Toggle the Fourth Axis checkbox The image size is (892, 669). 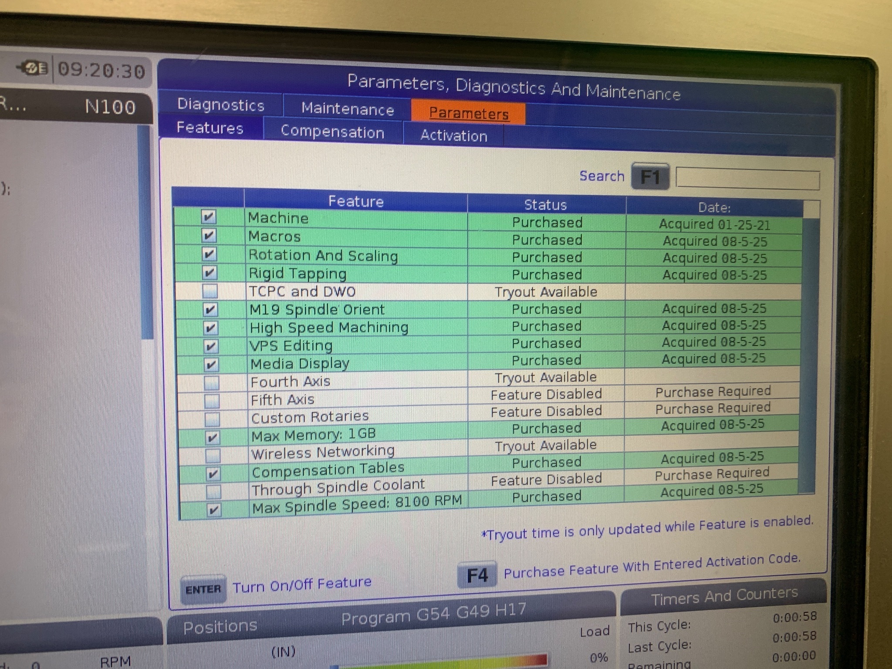click(211, 382)
